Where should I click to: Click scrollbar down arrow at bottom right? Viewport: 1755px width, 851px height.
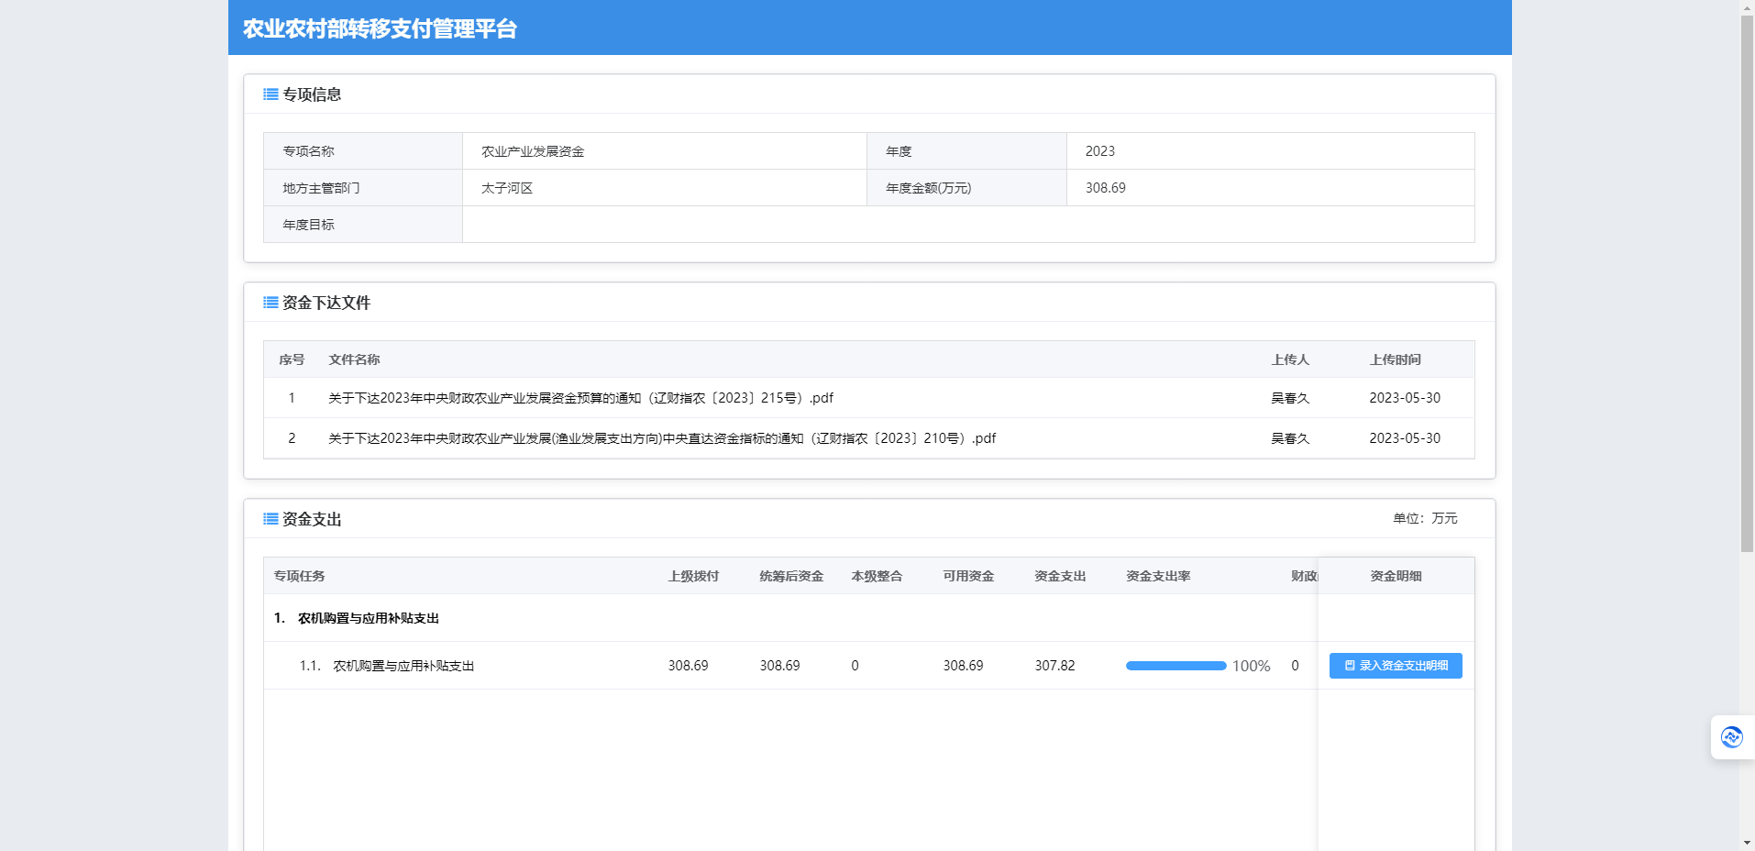pyautogui.click(x=1747, y=843)
